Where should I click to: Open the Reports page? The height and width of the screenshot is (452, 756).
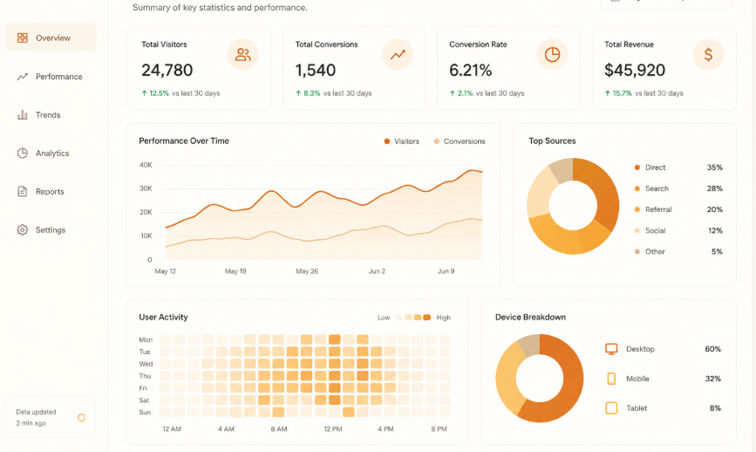pyautogui.click(x=51, y=191)
